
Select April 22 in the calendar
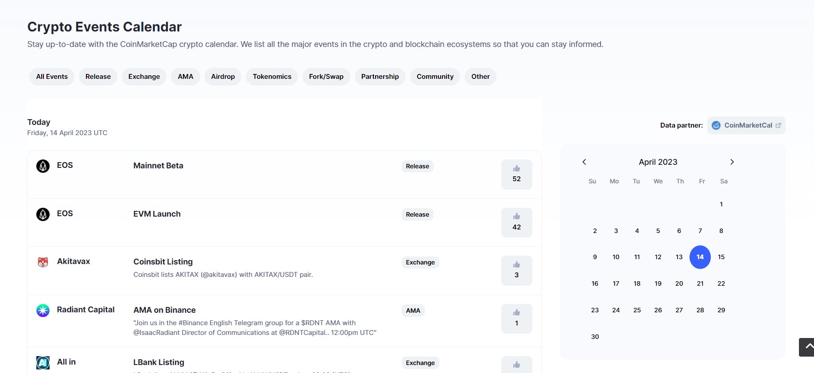pos(721,284)
